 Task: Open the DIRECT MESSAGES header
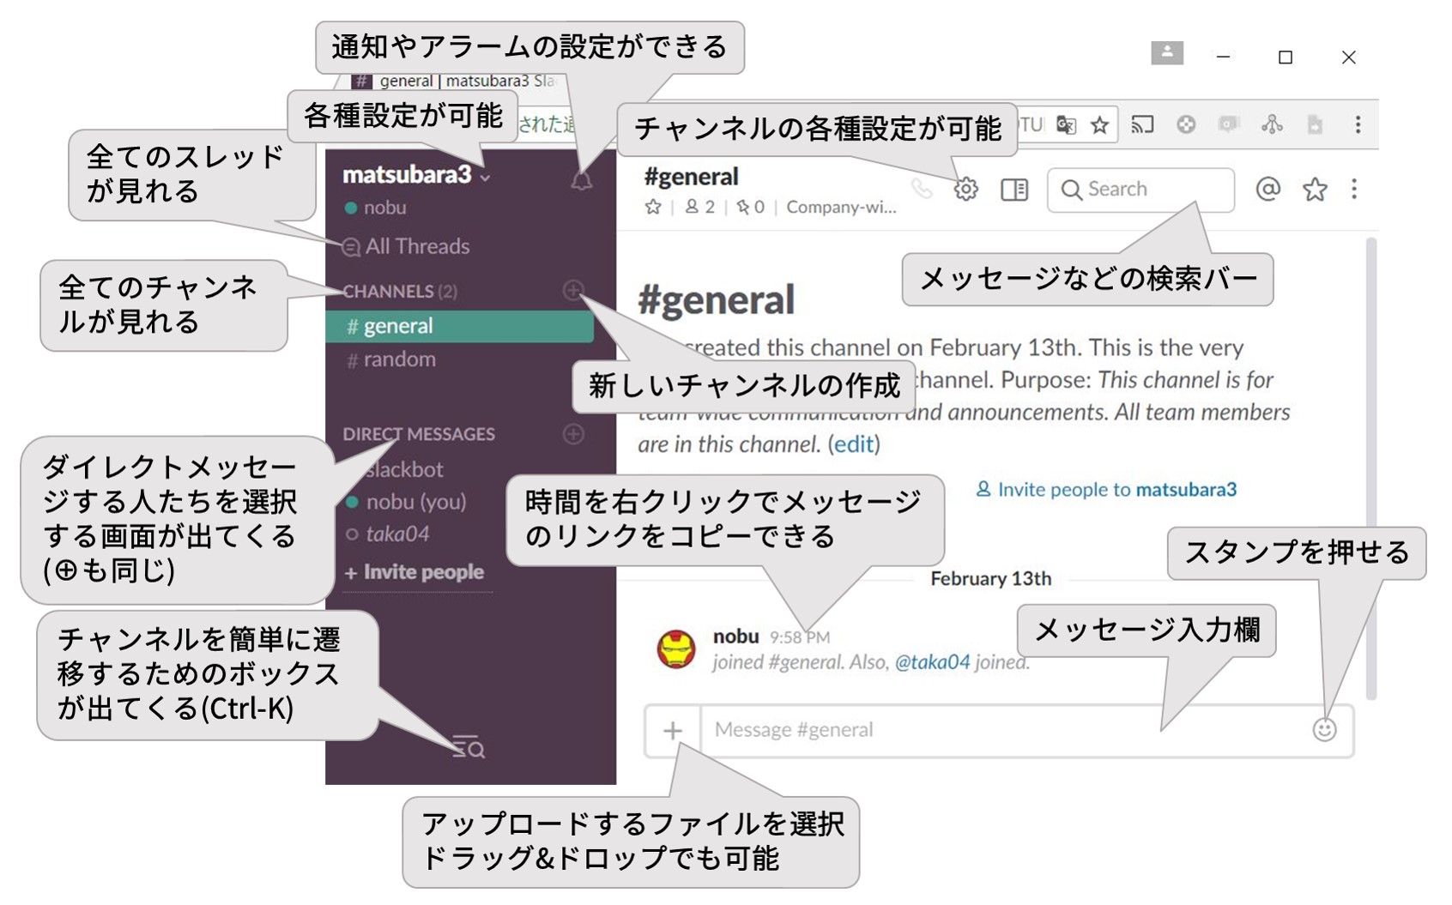419,434
